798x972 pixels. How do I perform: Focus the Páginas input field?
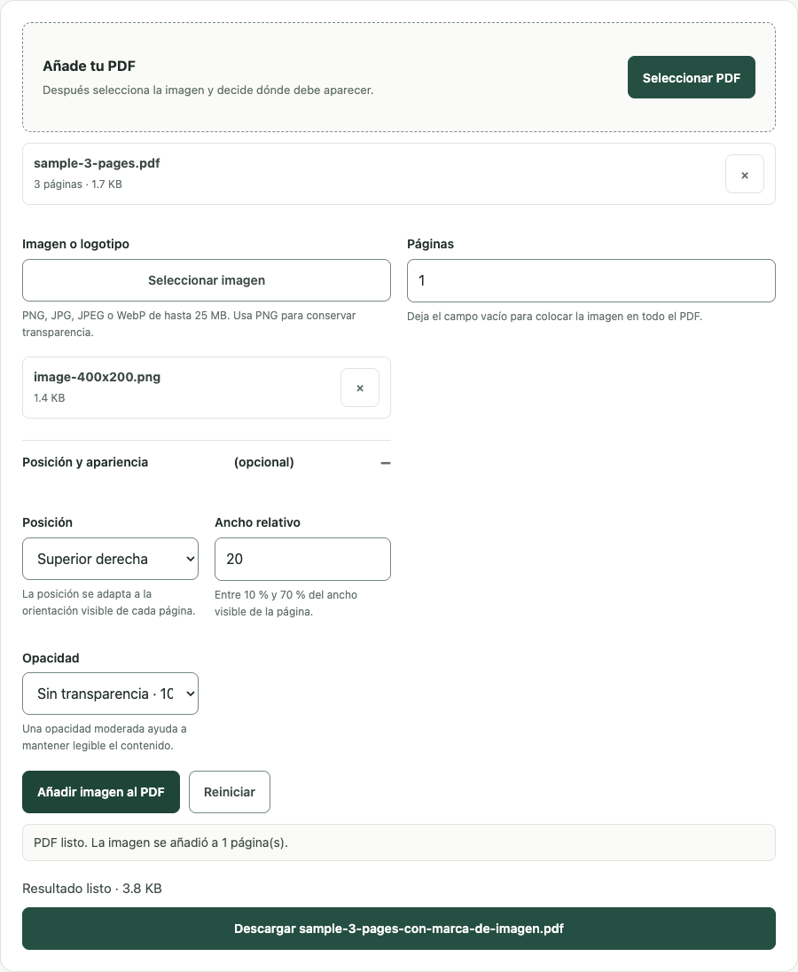click(591, 280)
